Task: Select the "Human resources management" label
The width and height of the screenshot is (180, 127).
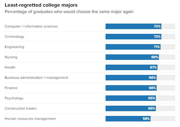Action: pyautogui.click(x=30, y=119)
